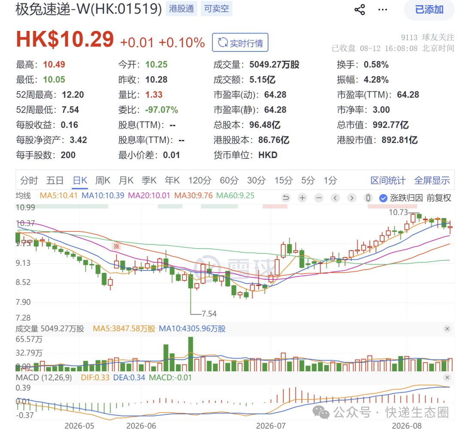464x431 pixels.
Task: Move chart right with right chevron icon
Action: click(x=351, y=198)
